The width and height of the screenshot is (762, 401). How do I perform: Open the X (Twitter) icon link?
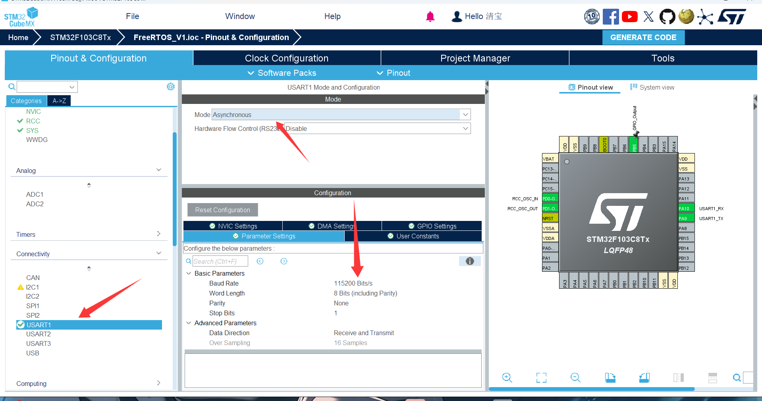(x=648, y=17)
